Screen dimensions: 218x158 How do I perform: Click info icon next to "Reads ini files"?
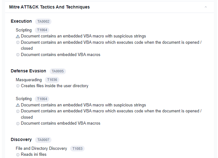point(18,155)
